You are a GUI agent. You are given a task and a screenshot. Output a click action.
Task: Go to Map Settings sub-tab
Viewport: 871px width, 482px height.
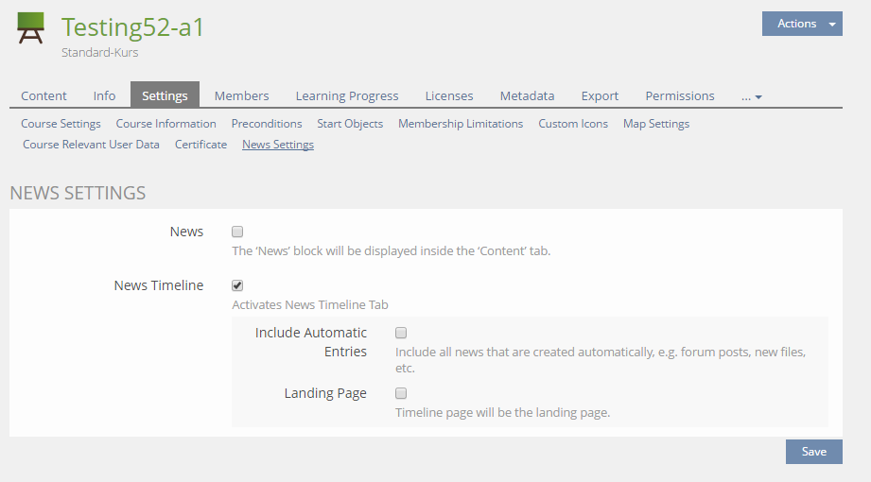(x=655, y=124)
